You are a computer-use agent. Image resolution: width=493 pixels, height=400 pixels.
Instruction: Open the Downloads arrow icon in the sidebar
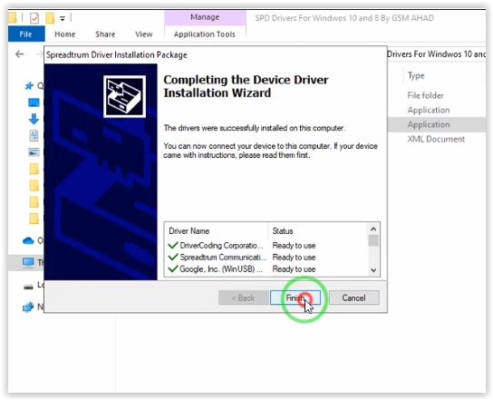click(x=34, y=119)
